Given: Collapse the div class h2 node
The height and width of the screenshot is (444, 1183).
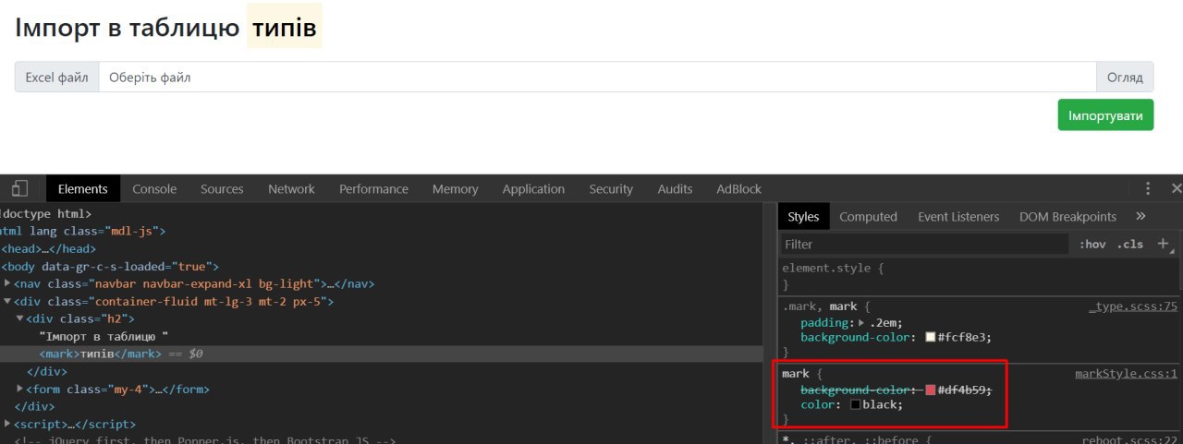Looking at the screenshot, I should 20,318.
